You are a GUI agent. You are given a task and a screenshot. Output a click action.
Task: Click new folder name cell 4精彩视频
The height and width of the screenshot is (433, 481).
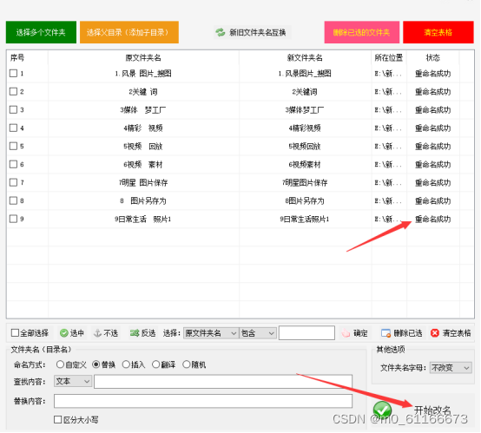305,128
